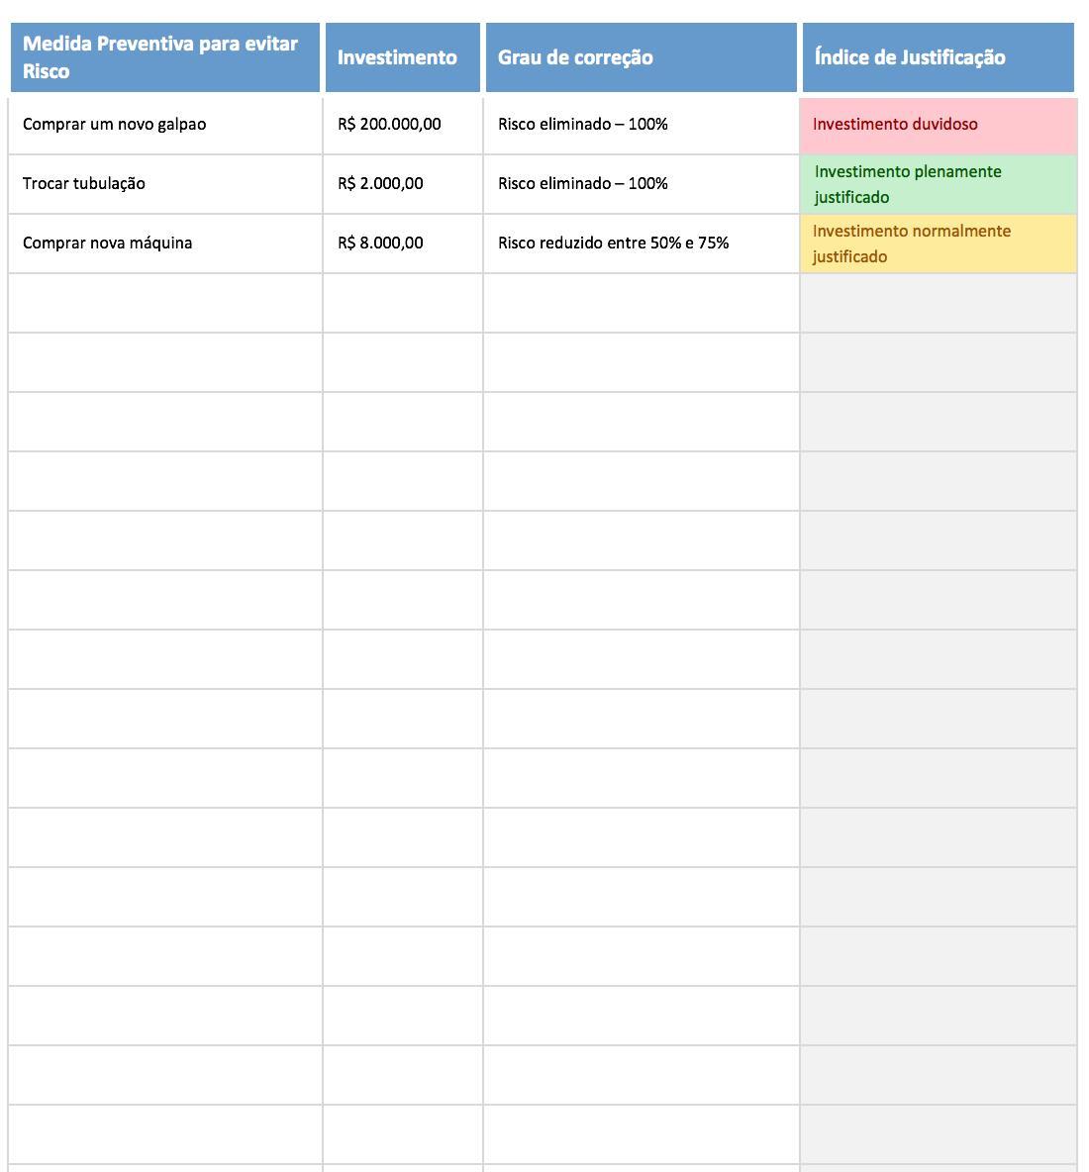This screenshot has height=1172, width=1089.
Task: Click first empty gray Índice de Justificação cell
Action: pyautogui.click(x=938, y=303)
